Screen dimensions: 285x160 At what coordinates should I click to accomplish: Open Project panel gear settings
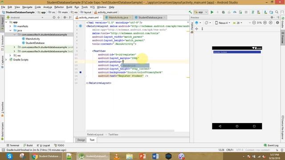[x=65, y=17]
